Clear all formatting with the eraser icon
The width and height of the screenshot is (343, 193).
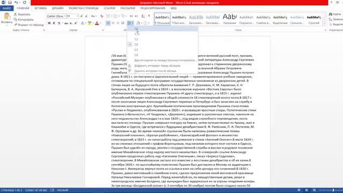(101, 16)
